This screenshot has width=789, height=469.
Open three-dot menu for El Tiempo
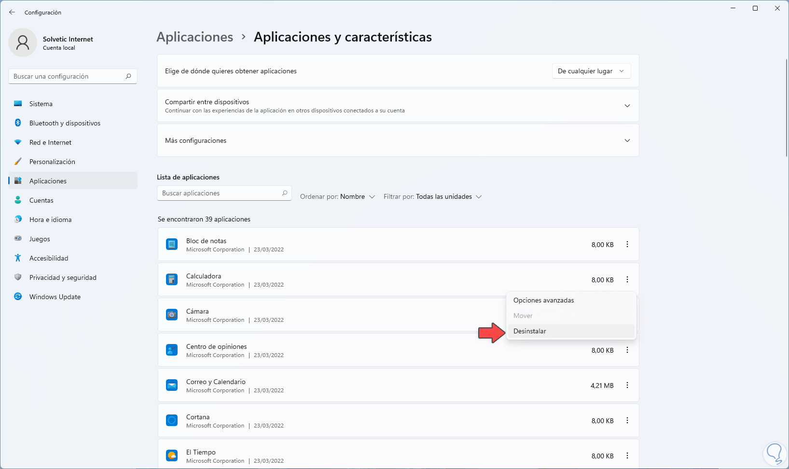[627, 456]
